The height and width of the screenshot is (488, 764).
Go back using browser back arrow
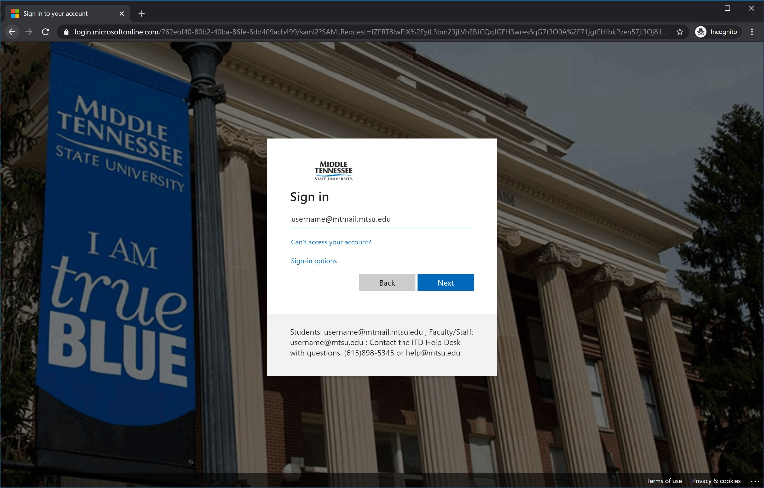[x=12, y=32]
